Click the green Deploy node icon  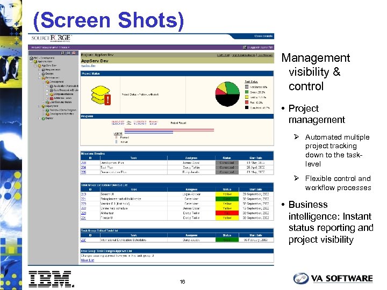[43, 118]
